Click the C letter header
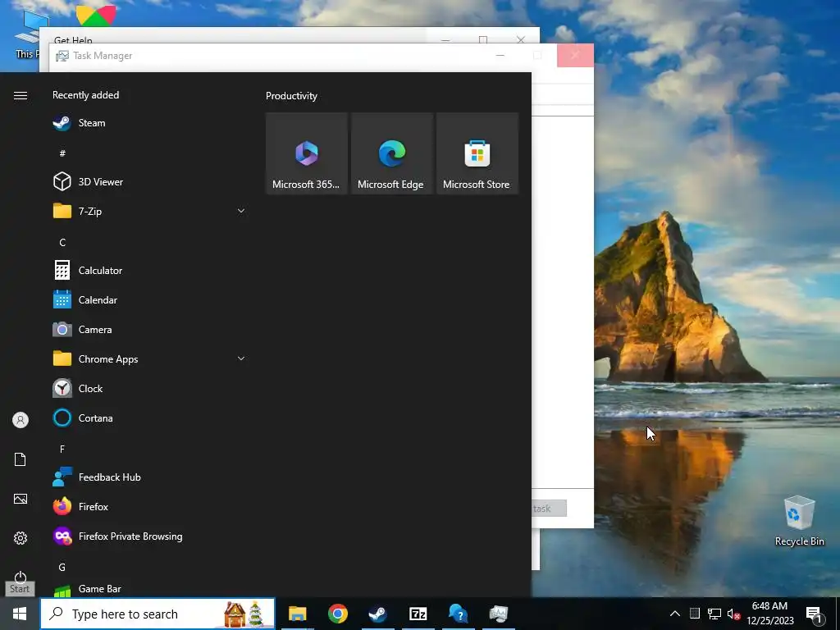This screenshot has height=630, width=840. [x=62, y=243]
